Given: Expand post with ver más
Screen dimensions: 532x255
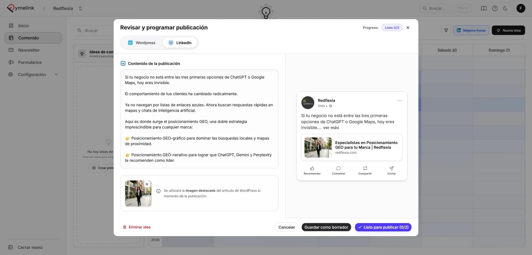Looking at the screenshot, I should coord(331,128).
